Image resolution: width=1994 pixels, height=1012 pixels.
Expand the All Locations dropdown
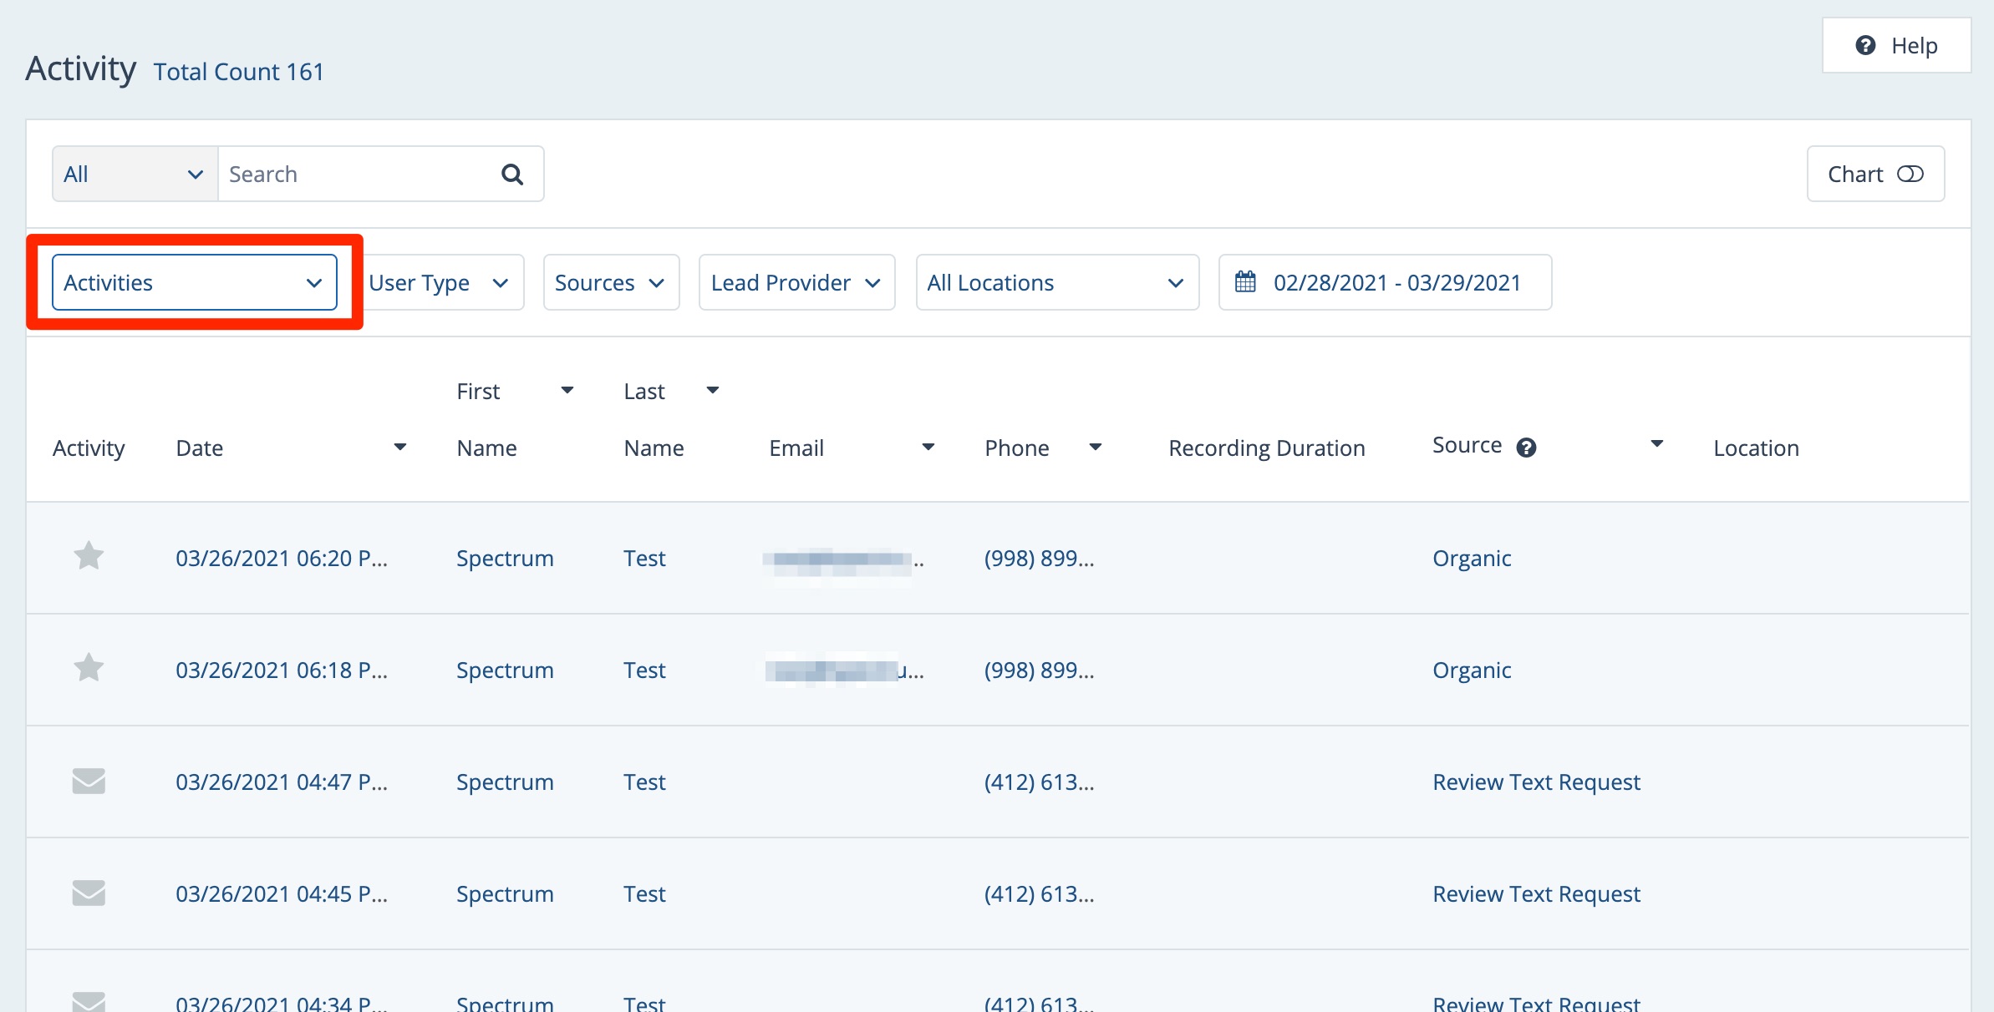click(x=1056, y=282)
